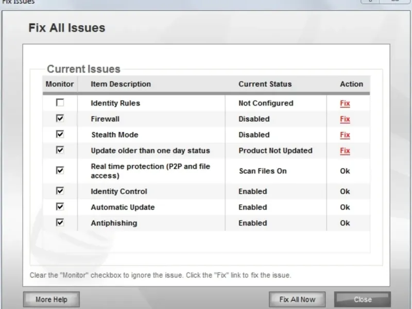Viewport: 412px width, 309px height.
Task: Open More Help
Action: pos(51,299)
